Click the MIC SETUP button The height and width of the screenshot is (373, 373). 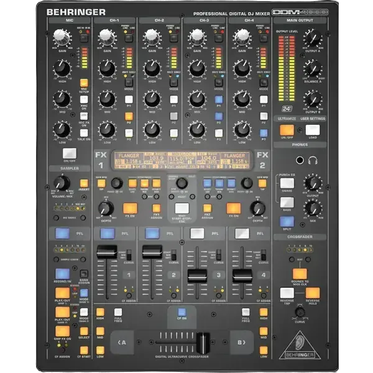[84, 83]
